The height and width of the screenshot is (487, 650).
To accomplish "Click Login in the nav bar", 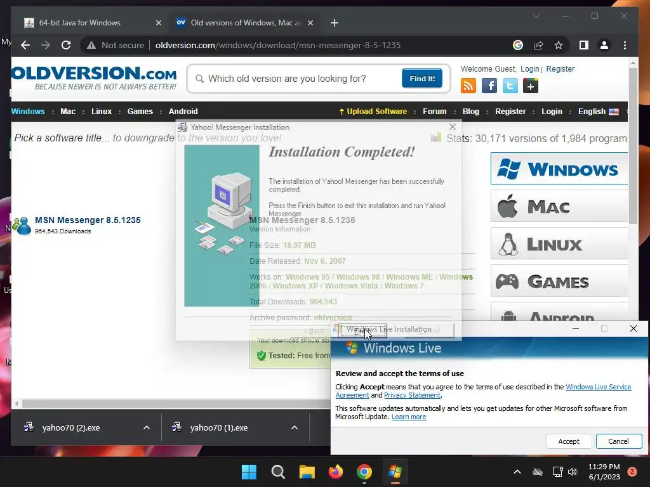I will click(552, 112).
